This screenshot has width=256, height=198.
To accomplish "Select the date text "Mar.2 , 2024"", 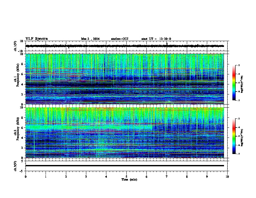I will pyautogui.click(x=90, y=39).
